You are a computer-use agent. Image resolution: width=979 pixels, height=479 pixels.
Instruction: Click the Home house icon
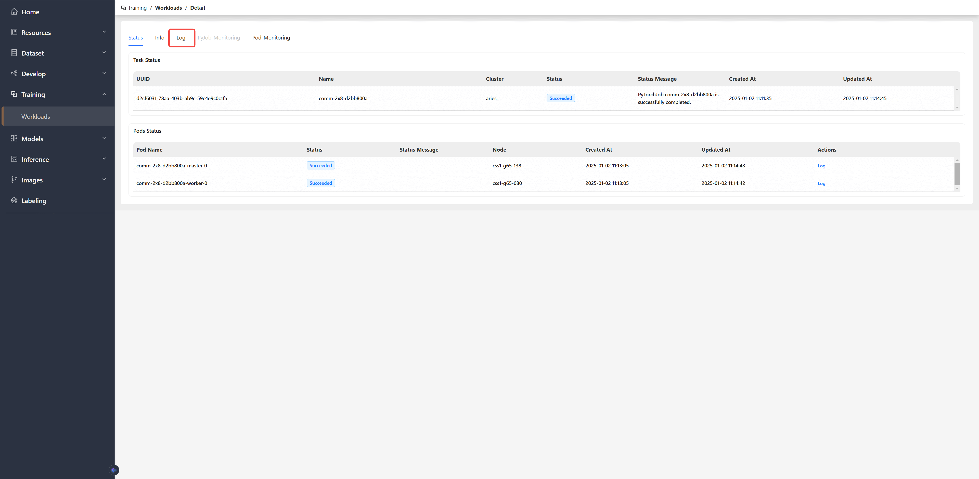pos(14,12)
